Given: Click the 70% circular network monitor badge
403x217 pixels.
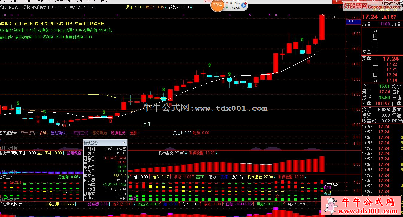Looking at the screenshot, I should tap(217, 5).
